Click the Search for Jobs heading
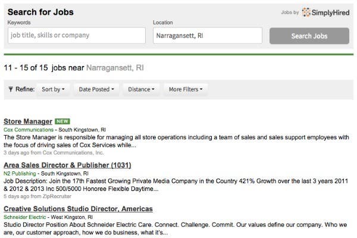 coord(45,12)
